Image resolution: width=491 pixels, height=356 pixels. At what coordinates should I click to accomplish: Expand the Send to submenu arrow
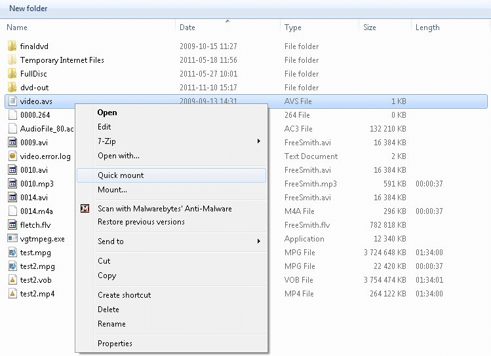[259, 241]
